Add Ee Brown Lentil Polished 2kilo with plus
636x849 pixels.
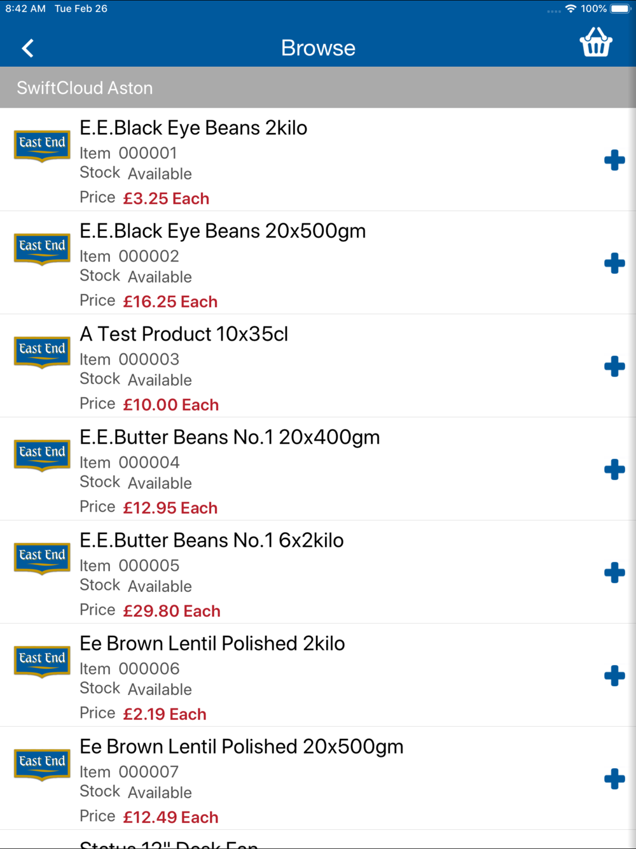coord(614,676)
